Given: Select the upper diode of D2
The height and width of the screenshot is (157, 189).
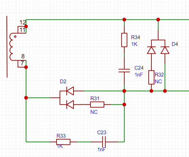Looking at the screenshot, I should (x=70, y=91).
